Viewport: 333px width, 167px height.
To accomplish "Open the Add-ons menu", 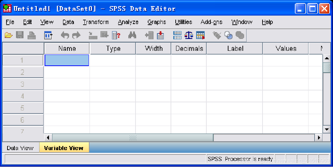I will pos(211,22).
